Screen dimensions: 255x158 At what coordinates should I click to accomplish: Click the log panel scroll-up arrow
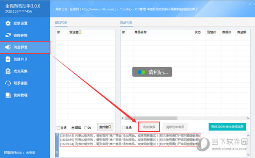point(248,136)
